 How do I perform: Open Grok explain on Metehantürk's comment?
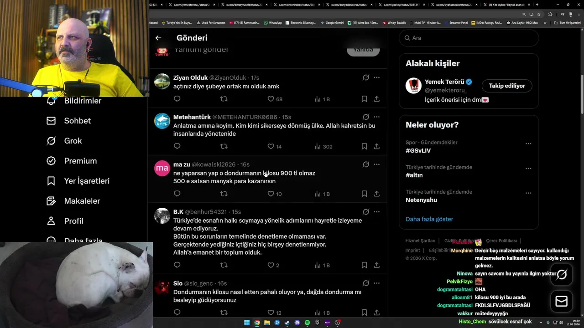click(366, 117)
